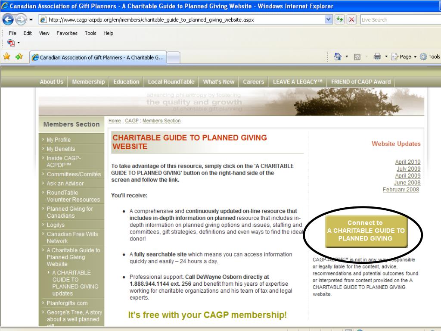Screen dimensions: 441x331
Task: Expand the address bar history dropdown
Action: [x=329, y=20]
